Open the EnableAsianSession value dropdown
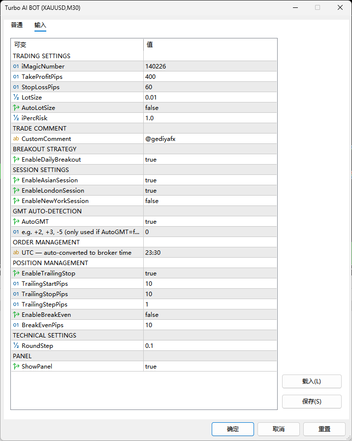Image resolution: width=352 pixels, height=441 pixels. pyautogui.click(x=210, y=180)
